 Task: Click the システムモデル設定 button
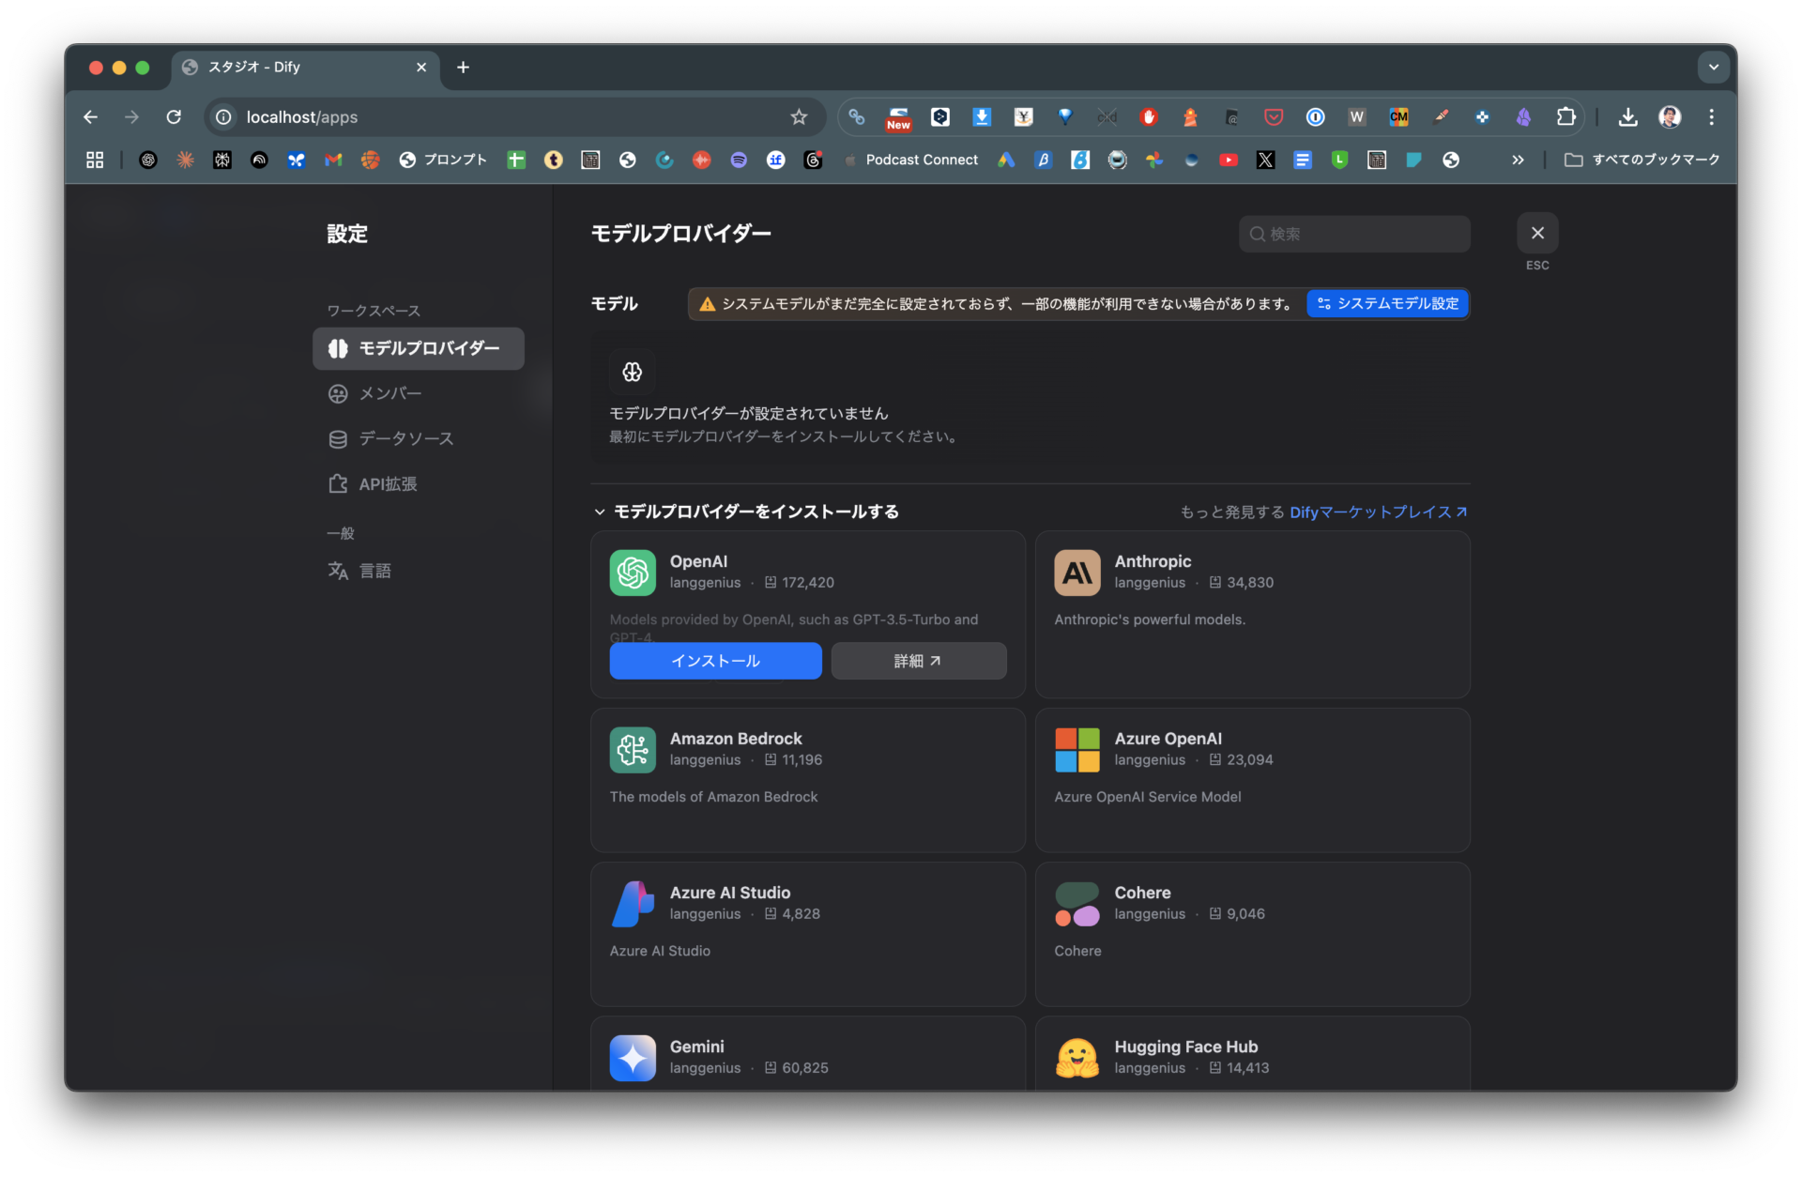[x=1387, y=303]
